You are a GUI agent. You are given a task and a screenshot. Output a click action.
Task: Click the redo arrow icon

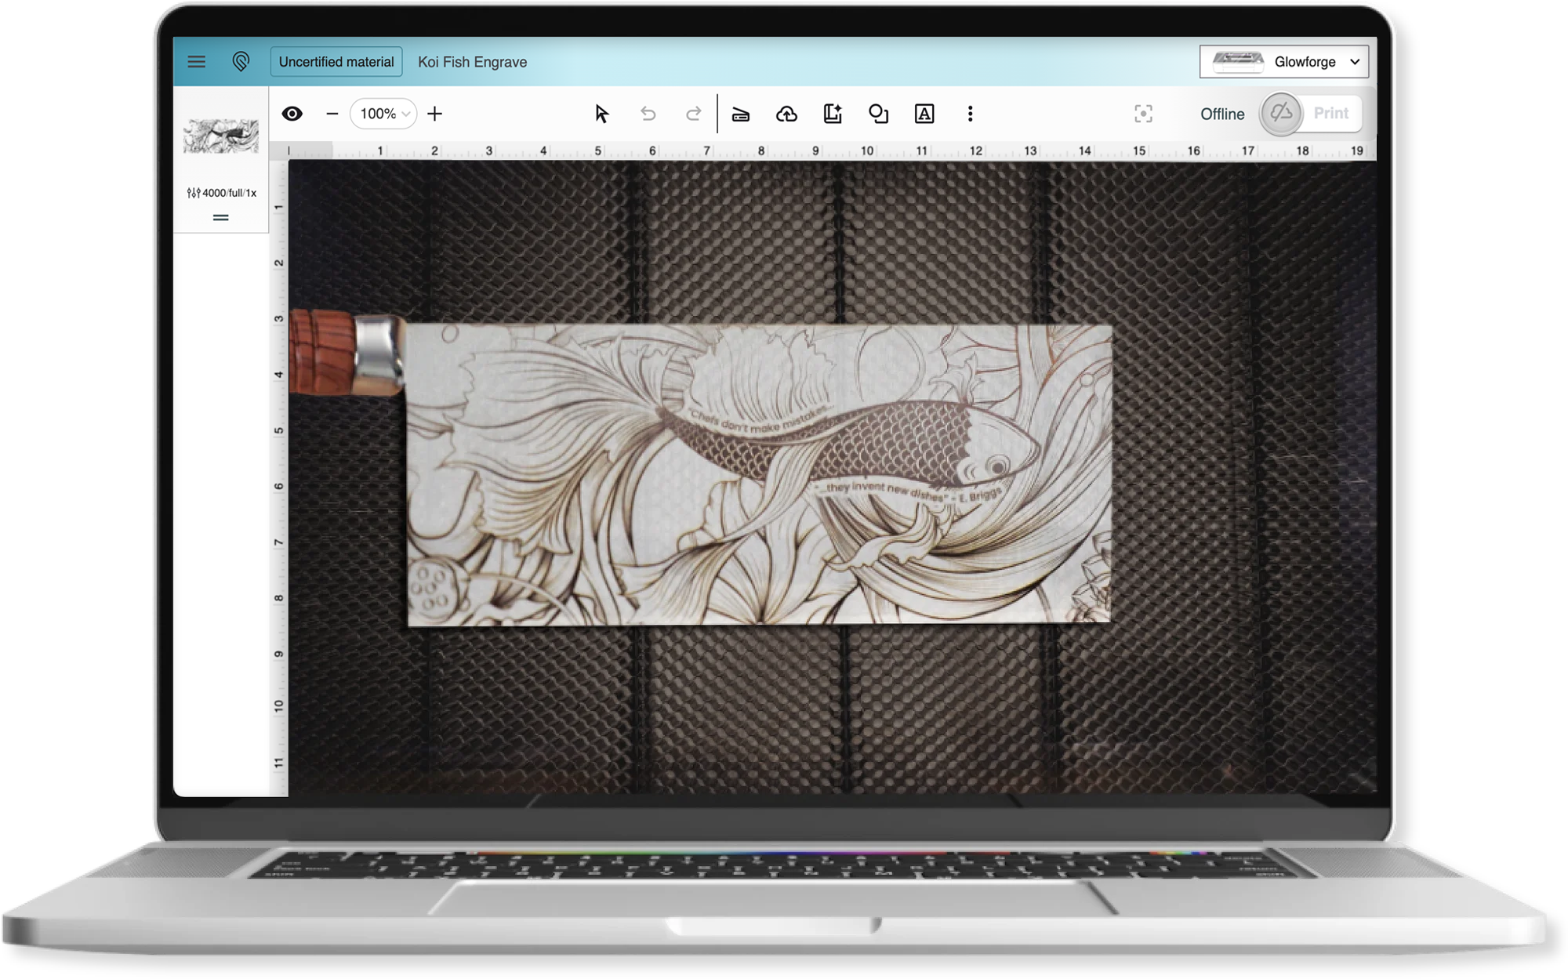(x=693, y=114)
